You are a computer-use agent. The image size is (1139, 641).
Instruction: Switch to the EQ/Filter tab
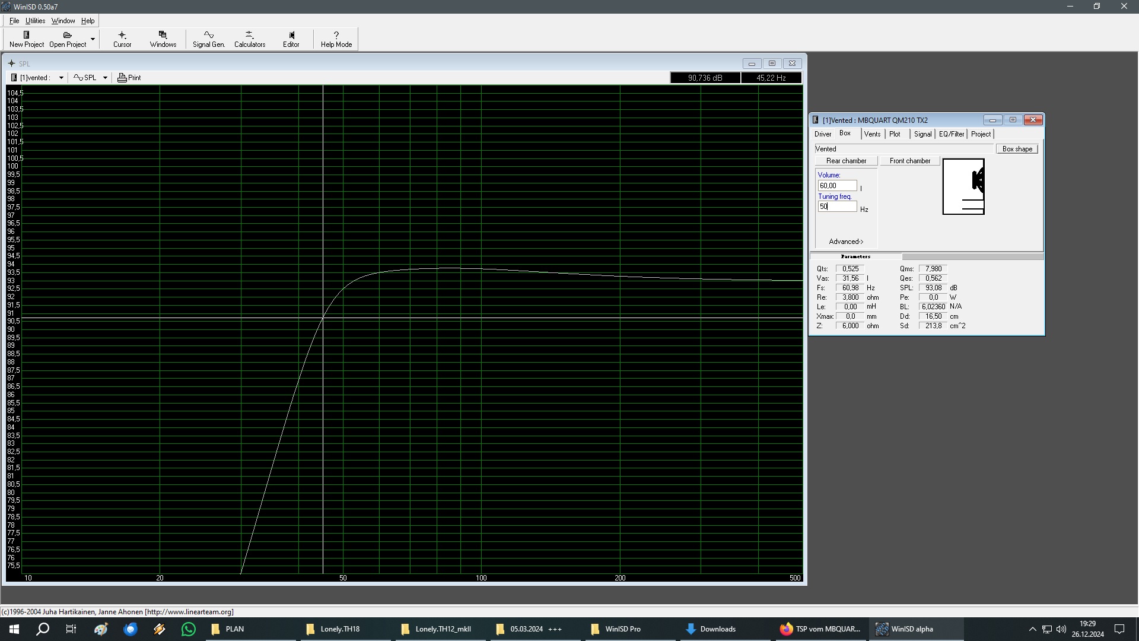951,134
